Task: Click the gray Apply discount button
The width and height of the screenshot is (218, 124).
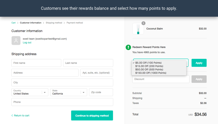Action: click(x=199, y=79)
